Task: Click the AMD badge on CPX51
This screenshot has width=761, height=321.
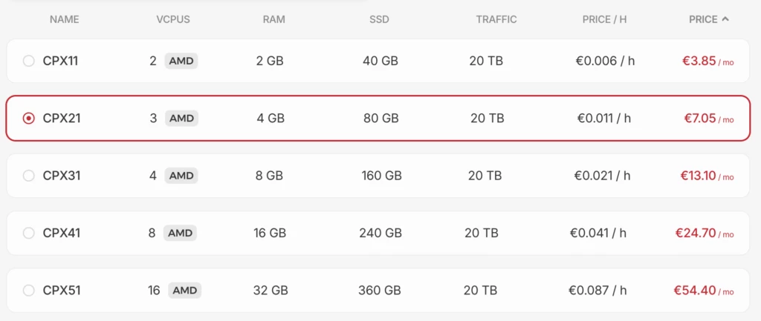Action: tap(184, 290)
